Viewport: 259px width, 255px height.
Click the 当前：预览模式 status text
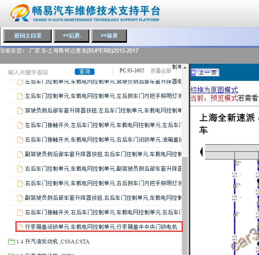click(214, 98)
